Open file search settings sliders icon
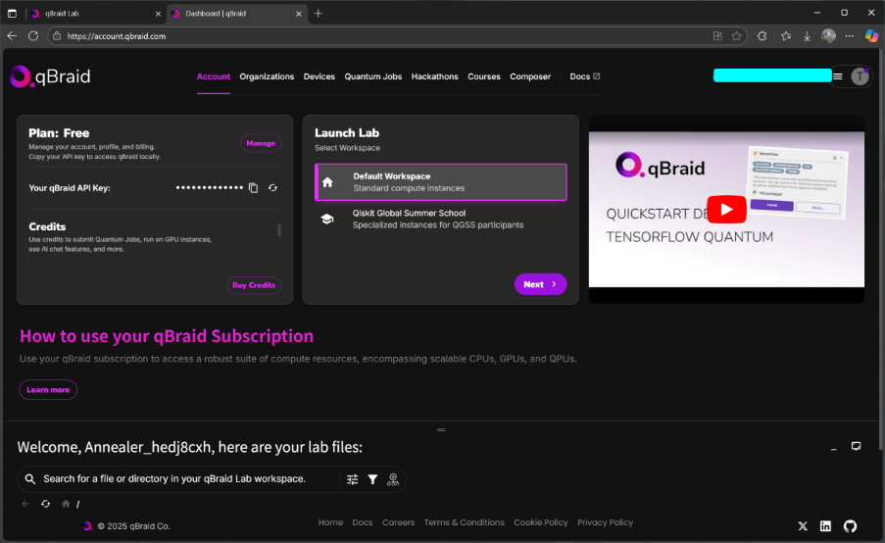Image resolution: width=885 pixels, height=543 pixels. tap(352, 479)
